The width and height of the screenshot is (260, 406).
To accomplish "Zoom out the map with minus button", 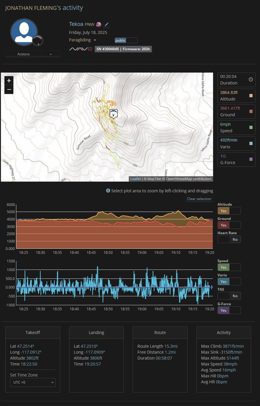I will [x=9, y=89].
